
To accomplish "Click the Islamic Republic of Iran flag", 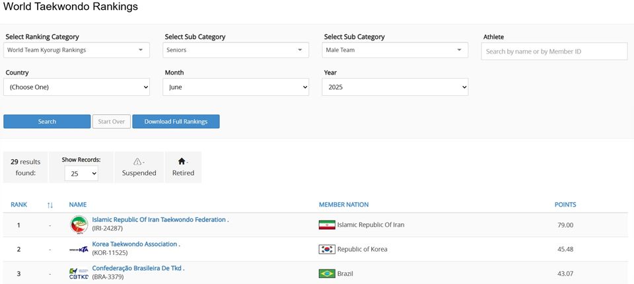I will point(327,225).
